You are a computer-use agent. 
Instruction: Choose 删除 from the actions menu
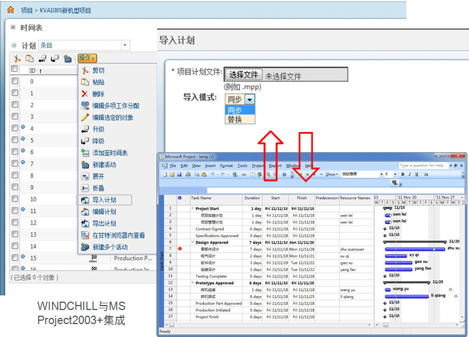(98, 94)
